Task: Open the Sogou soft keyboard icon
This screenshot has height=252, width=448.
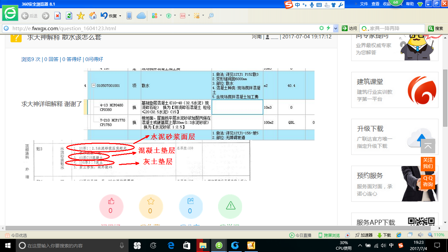Action: point(319,5)
